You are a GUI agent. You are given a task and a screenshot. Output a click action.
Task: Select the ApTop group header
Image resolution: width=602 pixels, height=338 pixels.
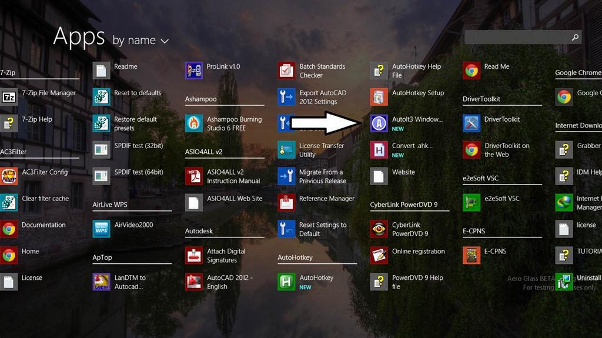click(102, 257)
